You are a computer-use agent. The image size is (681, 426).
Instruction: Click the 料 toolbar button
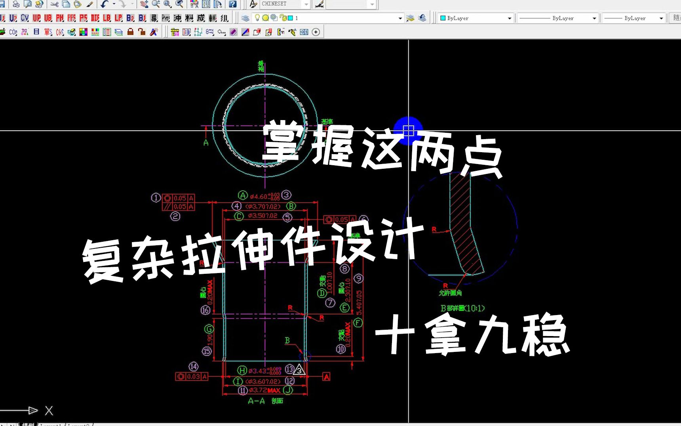tap(189, 18)
